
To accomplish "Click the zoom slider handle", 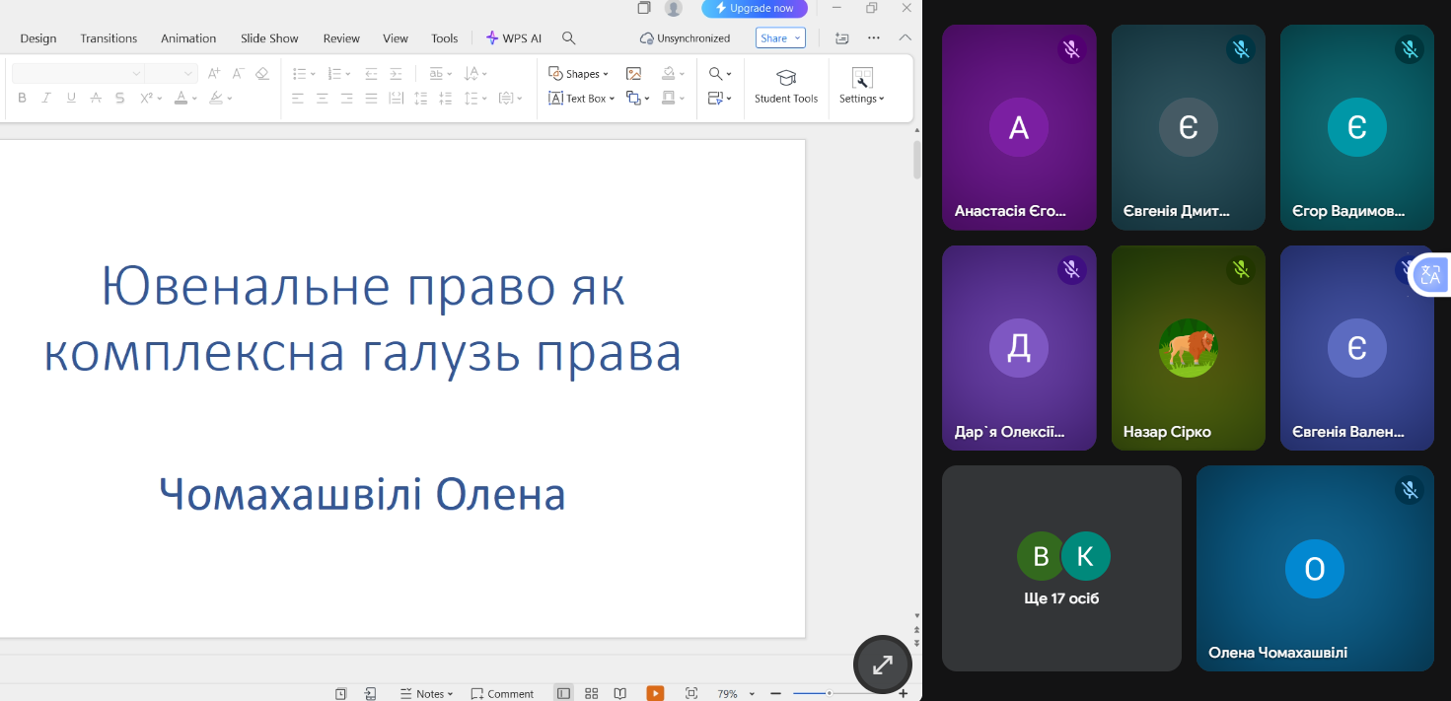I will click(829, 693).
